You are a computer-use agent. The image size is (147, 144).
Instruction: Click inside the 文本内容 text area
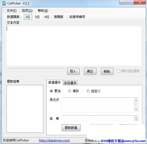click(x=74, y=46)
